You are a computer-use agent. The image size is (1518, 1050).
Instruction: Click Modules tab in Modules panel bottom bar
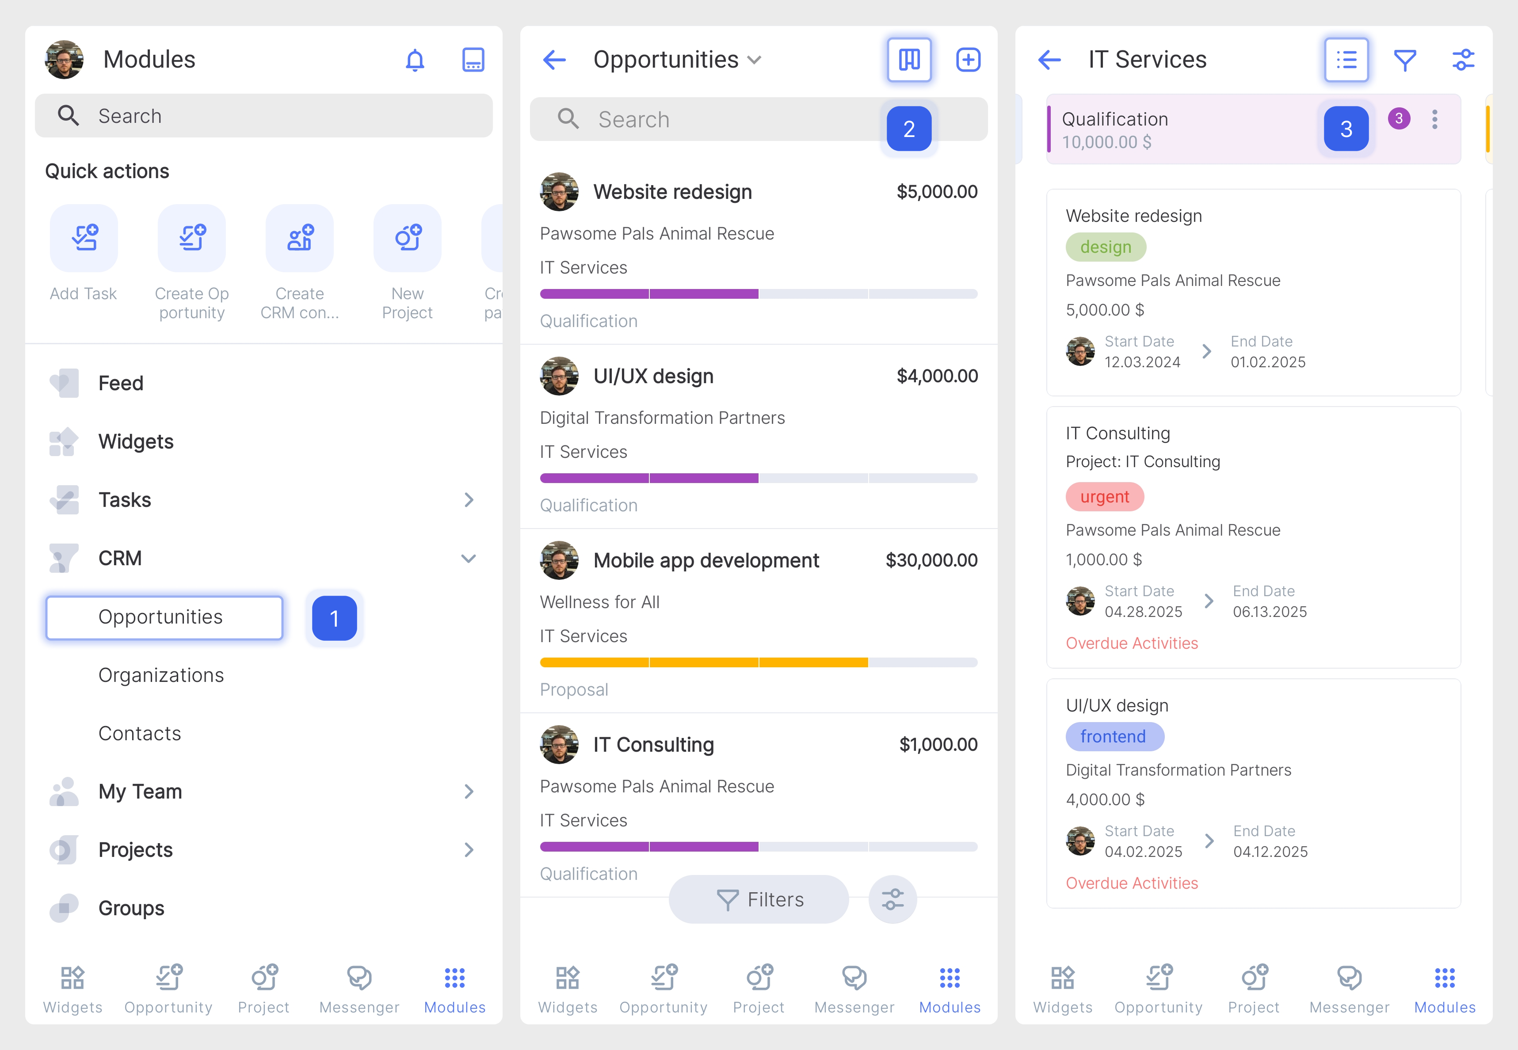[455, 989]
